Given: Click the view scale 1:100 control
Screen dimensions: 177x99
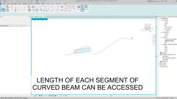Looking at the screenshot, I should (x=35, y=96).
